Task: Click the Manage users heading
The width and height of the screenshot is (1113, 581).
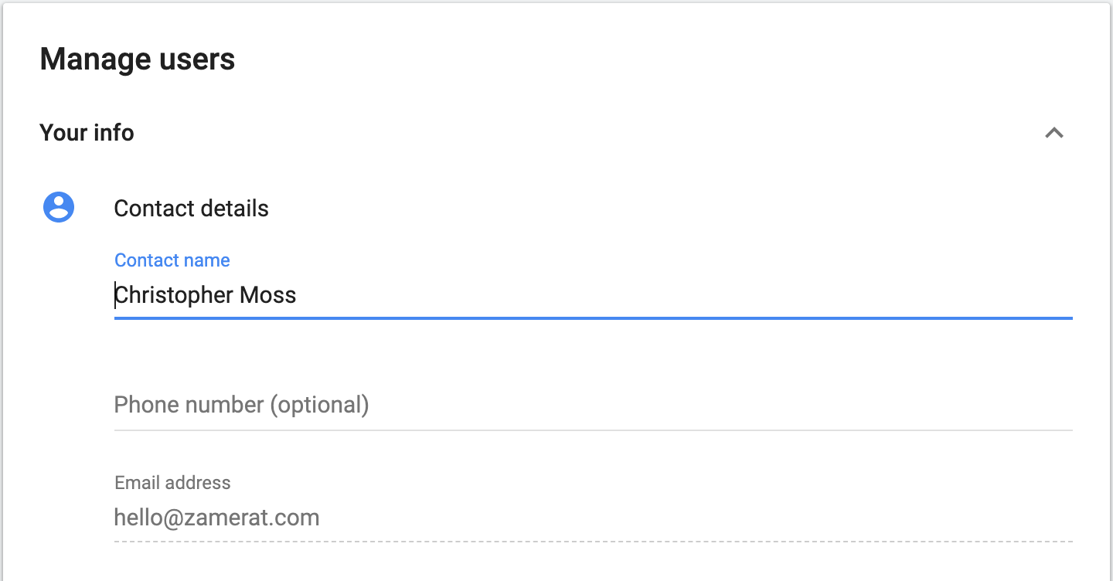Action: pyautogui.click(x=138, y=59)
